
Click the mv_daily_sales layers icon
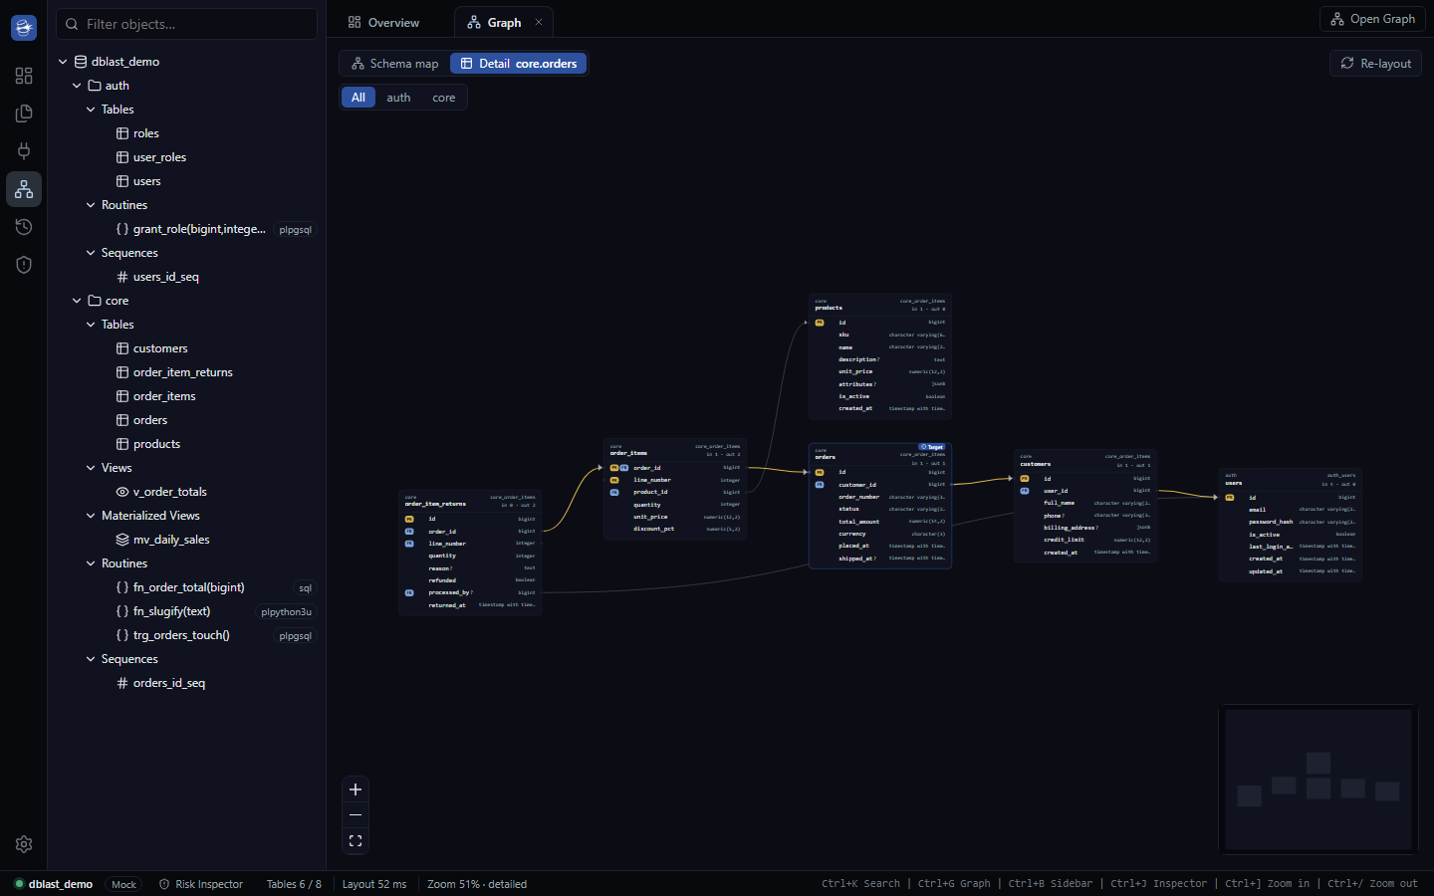122,540
